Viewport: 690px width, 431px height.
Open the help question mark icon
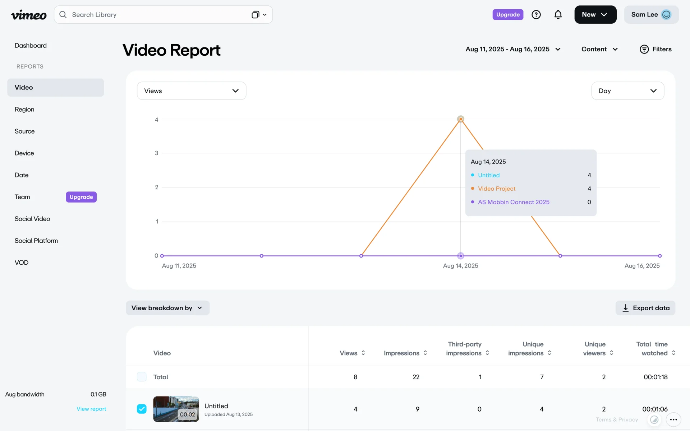pyautogui.click(x=536, y=15)
